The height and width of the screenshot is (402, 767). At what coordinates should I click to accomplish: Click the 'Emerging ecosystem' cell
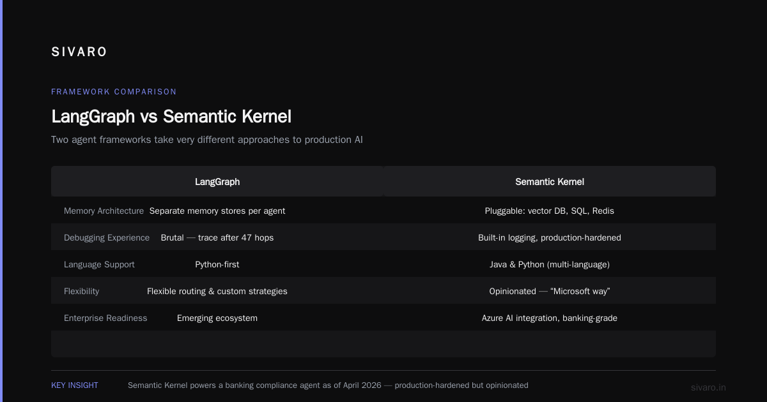[217, 318]
